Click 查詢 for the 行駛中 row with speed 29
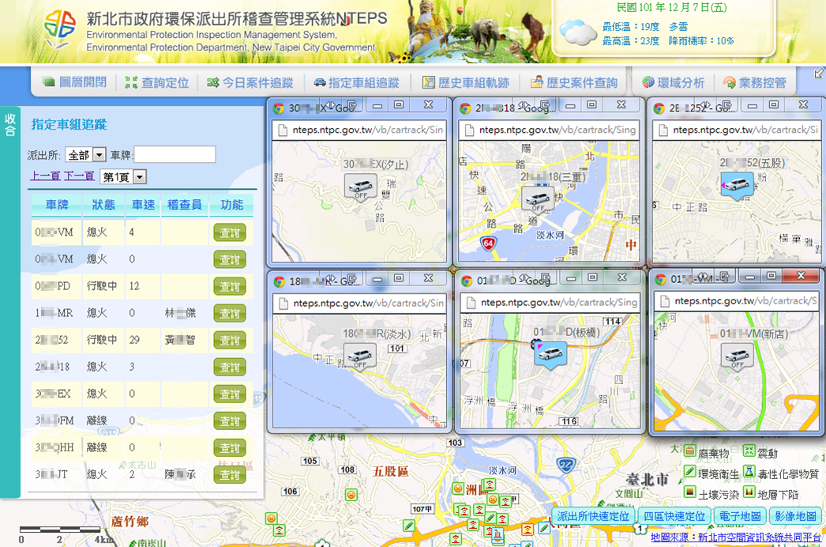 pos(230,340)
